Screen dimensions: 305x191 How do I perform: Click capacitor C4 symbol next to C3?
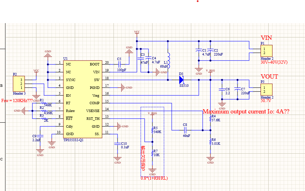point(148,57)
